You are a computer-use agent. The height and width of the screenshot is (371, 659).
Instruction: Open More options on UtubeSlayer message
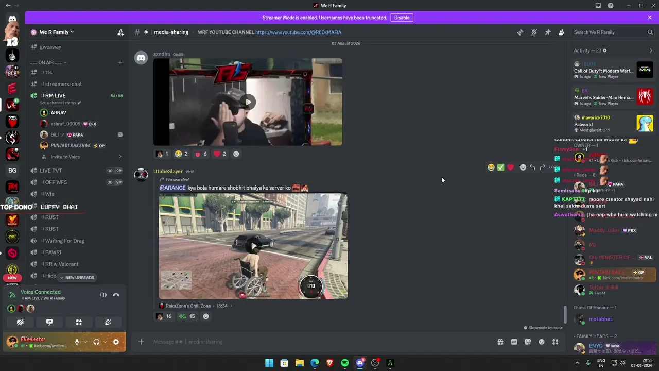[551, 167]
